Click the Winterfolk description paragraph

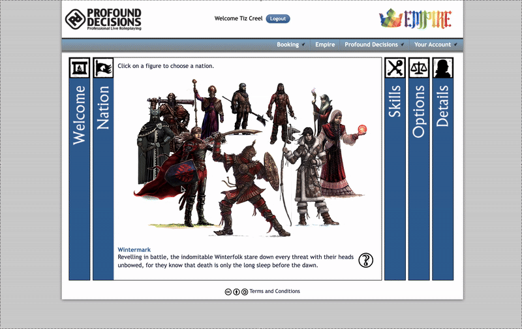tap(236, 261)
